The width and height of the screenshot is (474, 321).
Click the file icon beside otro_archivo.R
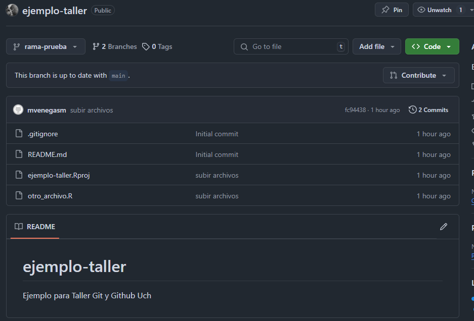click(x=19, y=195)
